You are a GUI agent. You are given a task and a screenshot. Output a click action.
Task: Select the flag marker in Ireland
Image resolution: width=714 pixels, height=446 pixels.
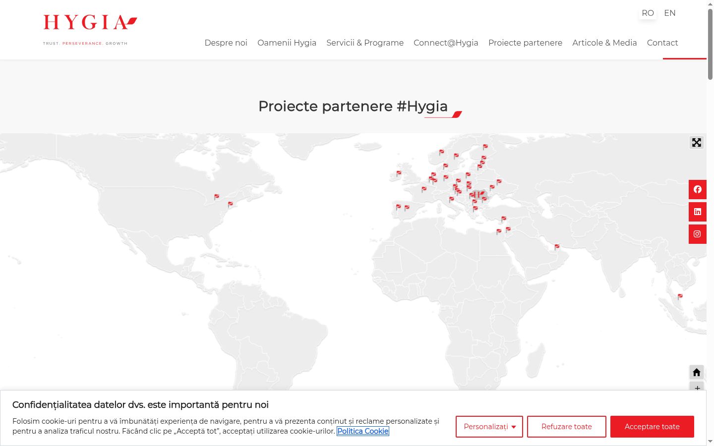[x=399, y=173]
